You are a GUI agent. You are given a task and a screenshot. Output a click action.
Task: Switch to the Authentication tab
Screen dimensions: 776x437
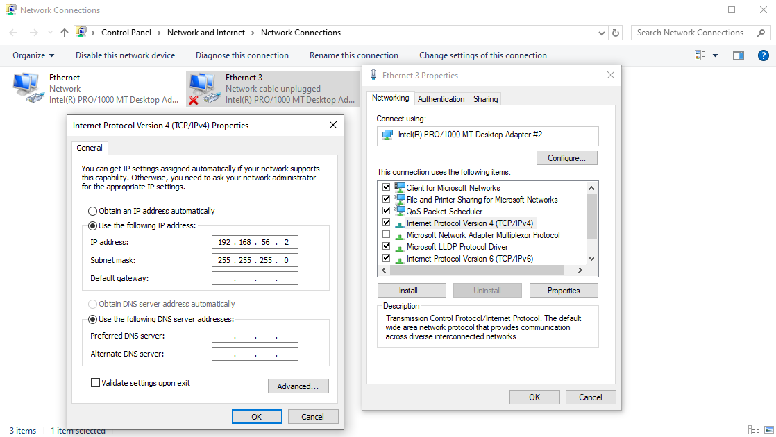coord(441,98)
